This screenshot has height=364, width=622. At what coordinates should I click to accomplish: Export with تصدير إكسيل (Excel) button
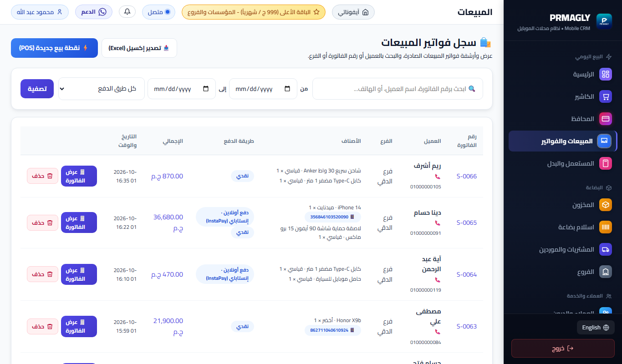139,48
